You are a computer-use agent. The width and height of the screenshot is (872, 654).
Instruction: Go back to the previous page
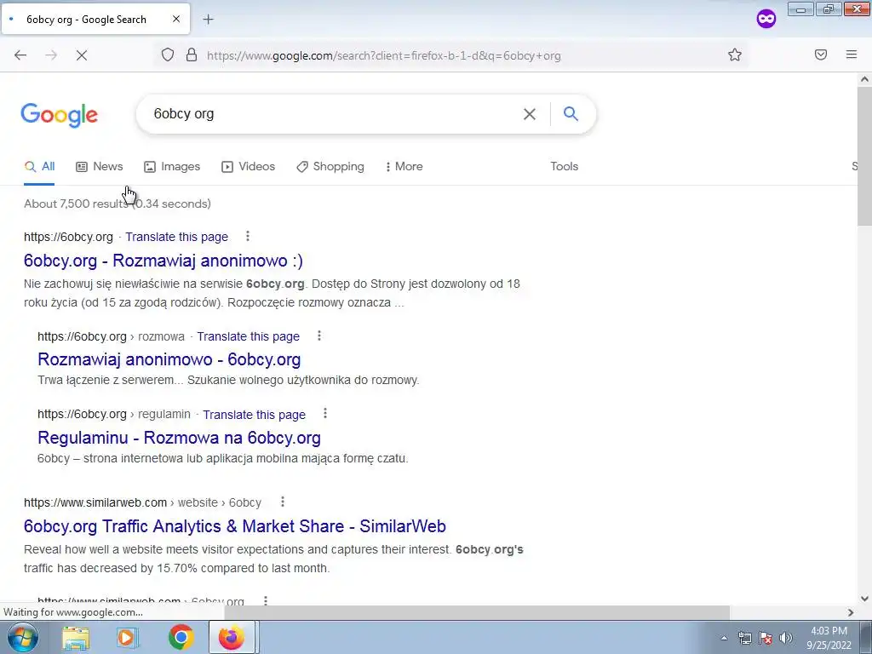pyautogui.click(x=20, y=55)
